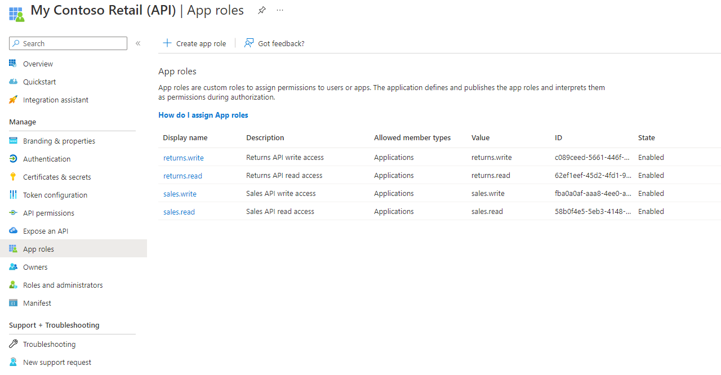The height and width of the screenshot is (375, 721).
Task: Click ID cell starting c089ceed-5661
Action: [593, 157]
